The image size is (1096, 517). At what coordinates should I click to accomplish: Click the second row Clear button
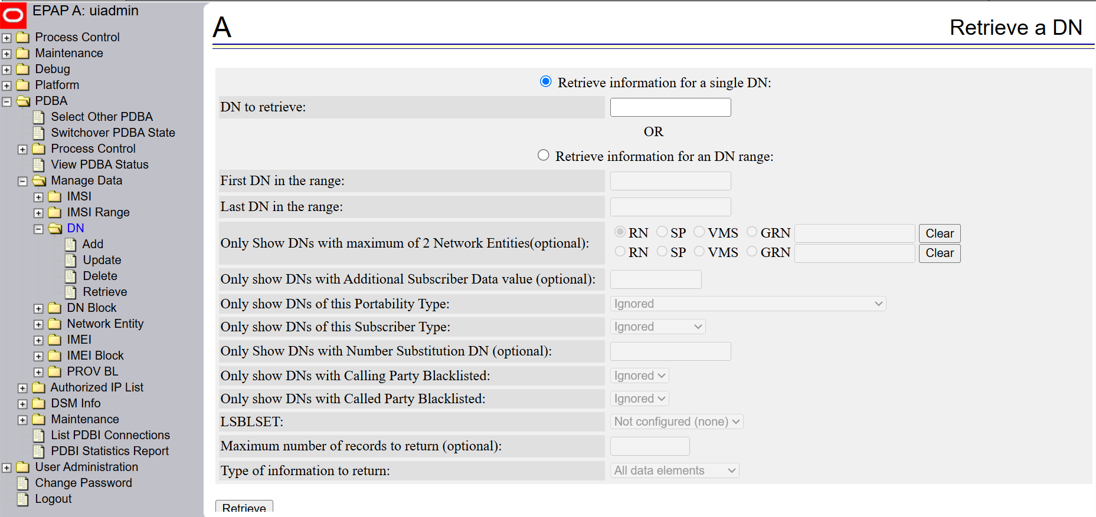pos(940,253)
